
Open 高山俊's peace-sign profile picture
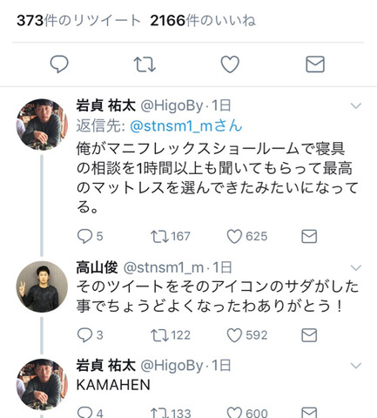[42, 287]
